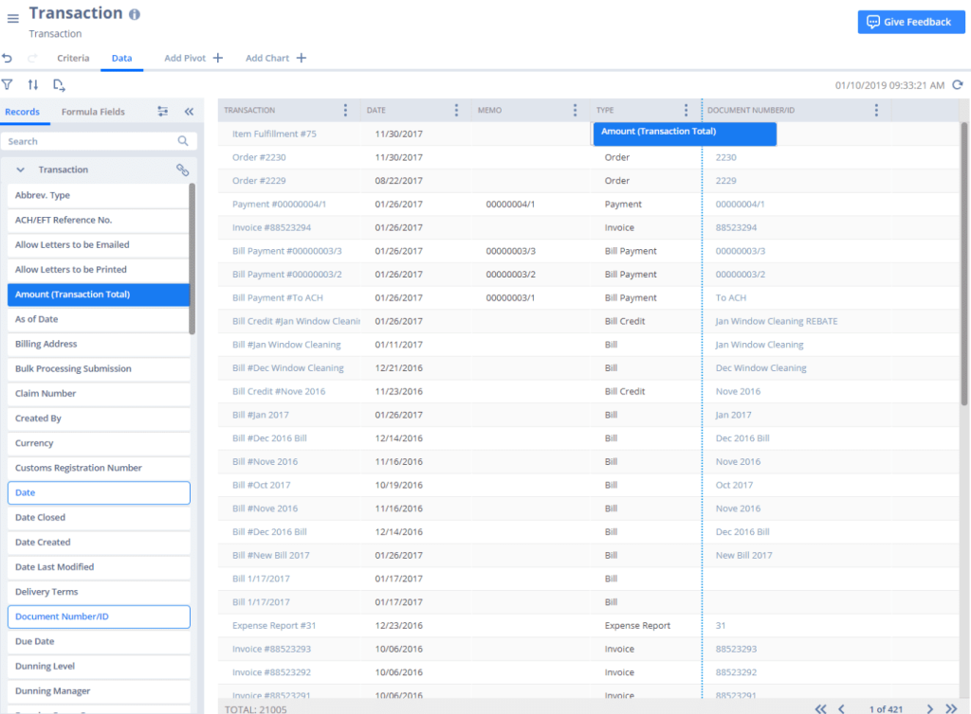Click the link icon beside Transaction record

point(182,170)
